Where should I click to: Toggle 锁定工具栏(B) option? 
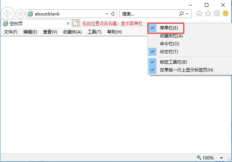[173, 62]
